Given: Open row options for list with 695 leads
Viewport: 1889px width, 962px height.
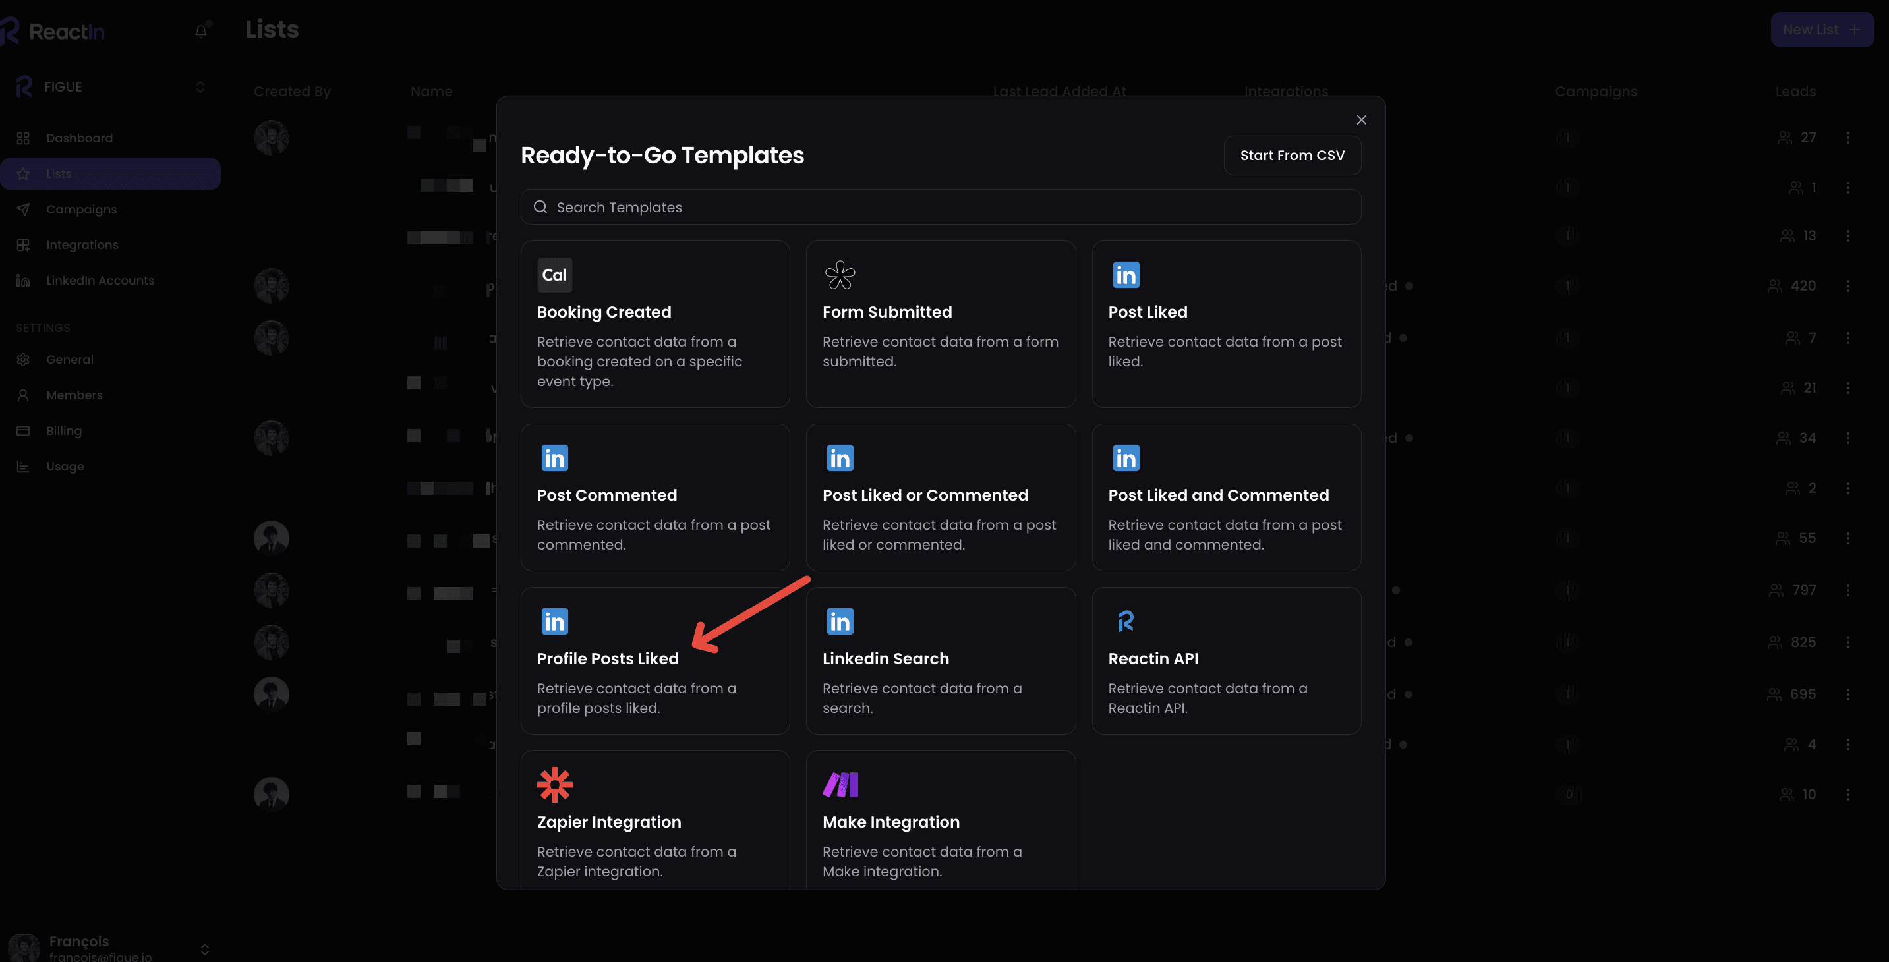Looking at the screenshot, I should click(x=1847, y=694).
